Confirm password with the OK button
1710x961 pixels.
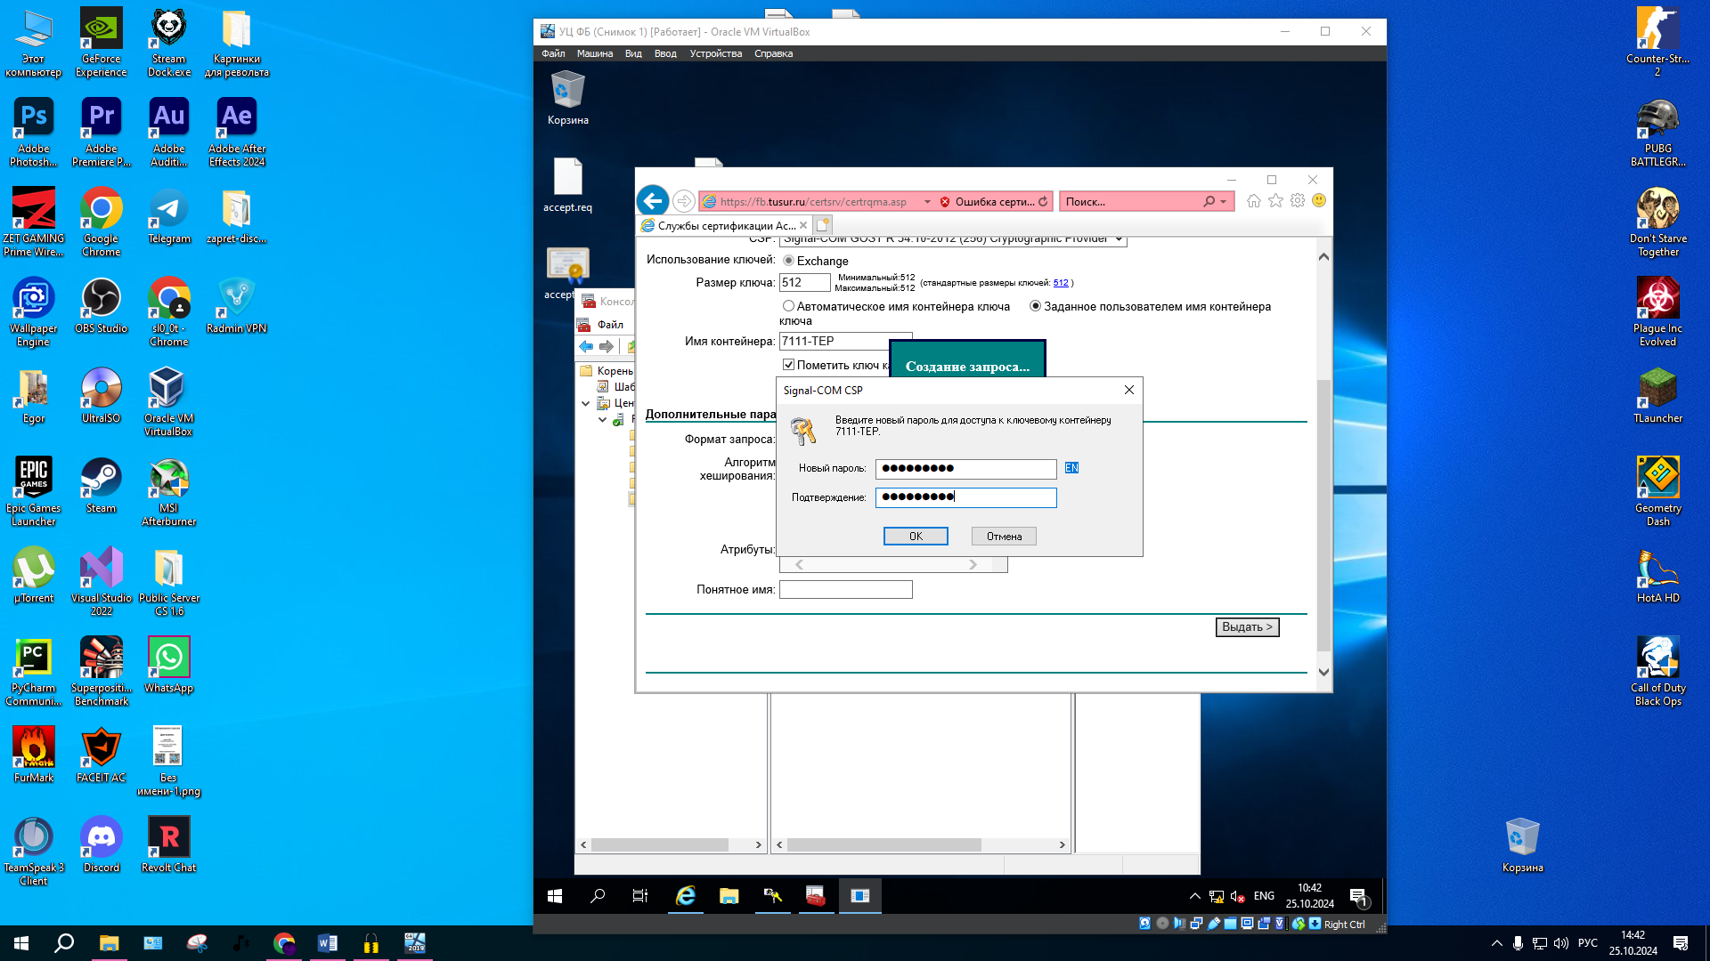[916, 537]
